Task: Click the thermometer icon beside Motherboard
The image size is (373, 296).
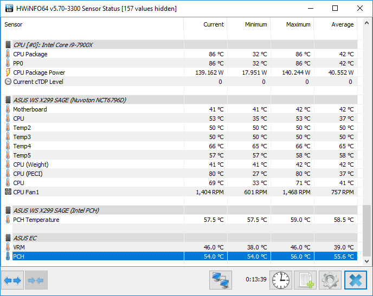Action: pos(8,109)
